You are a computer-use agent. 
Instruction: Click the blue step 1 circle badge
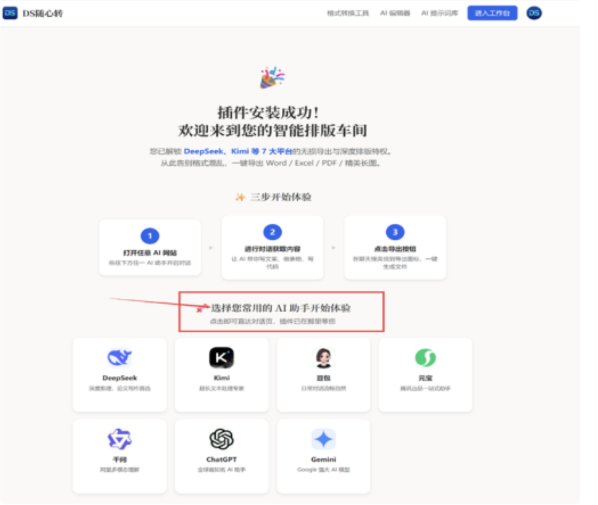pos(150,236)
